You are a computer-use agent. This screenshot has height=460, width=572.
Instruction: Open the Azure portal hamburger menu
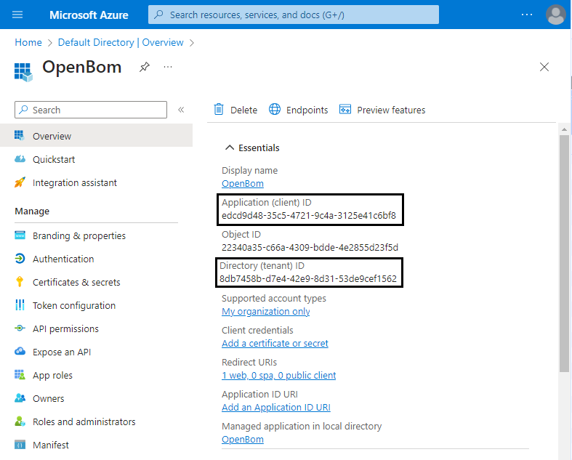pyautogui.click(x=17, y=15)
